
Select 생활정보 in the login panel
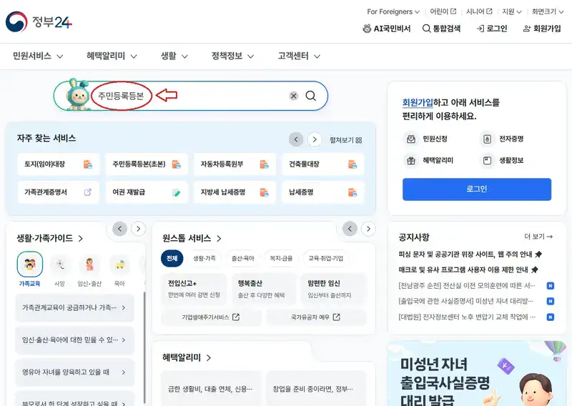[x=503, y=161]
